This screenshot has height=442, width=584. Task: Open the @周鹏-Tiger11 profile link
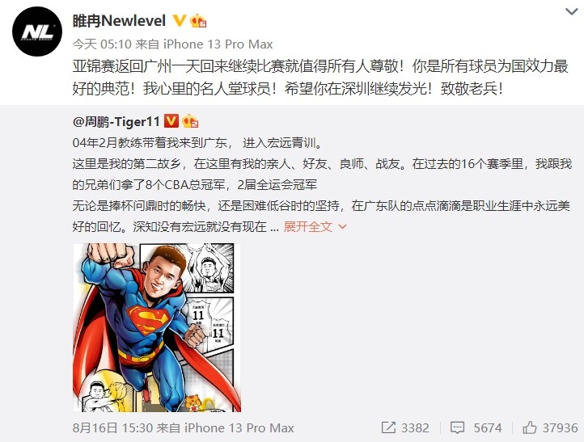coord(116,121)
